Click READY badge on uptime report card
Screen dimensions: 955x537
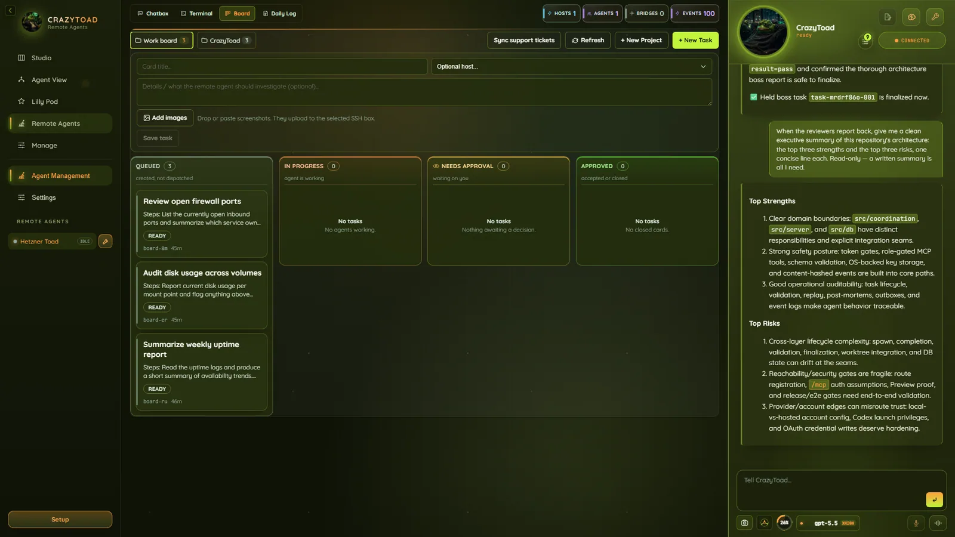(x=157, y=389)
